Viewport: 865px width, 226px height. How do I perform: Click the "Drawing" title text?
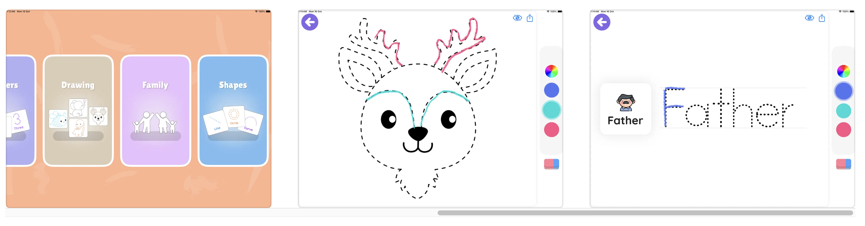click(x=78, y=85)
